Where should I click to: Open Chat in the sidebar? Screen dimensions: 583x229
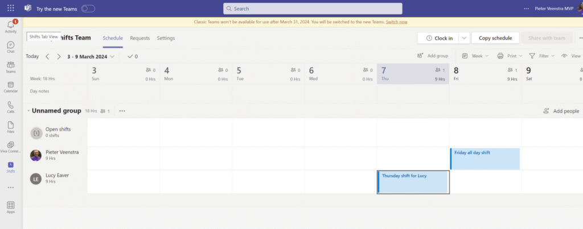(11, 47)
